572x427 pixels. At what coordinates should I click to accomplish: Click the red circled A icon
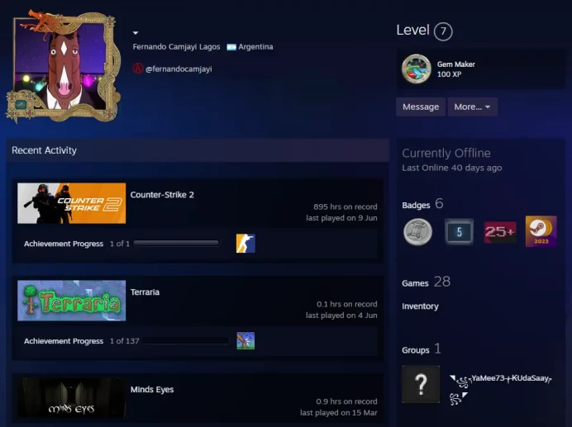coord(138,69)
